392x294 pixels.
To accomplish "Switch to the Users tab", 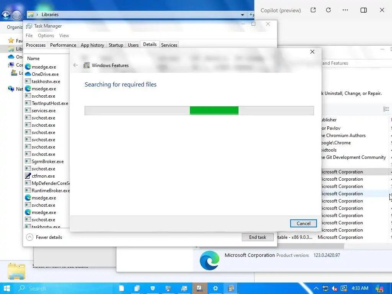I will point(133,45).
